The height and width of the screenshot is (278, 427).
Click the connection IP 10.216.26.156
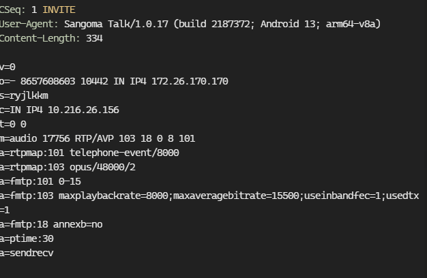click(83, 110)
